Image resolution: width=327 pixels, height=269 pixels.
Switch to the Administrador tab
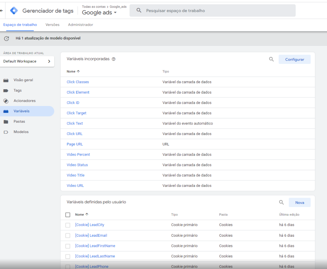coord(80,24)
